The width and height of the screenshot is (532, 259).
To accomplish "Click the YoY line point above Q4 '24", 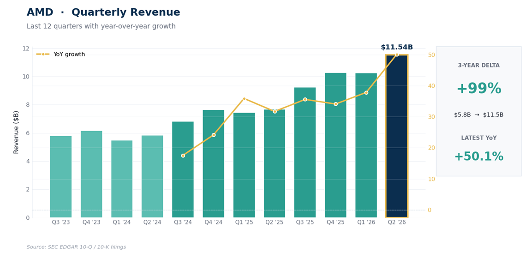I will point(214,135).
